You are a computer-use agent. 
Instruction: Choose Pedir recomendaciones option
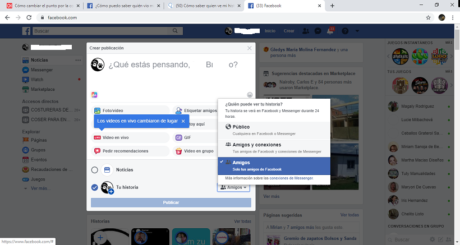point(130,151)
